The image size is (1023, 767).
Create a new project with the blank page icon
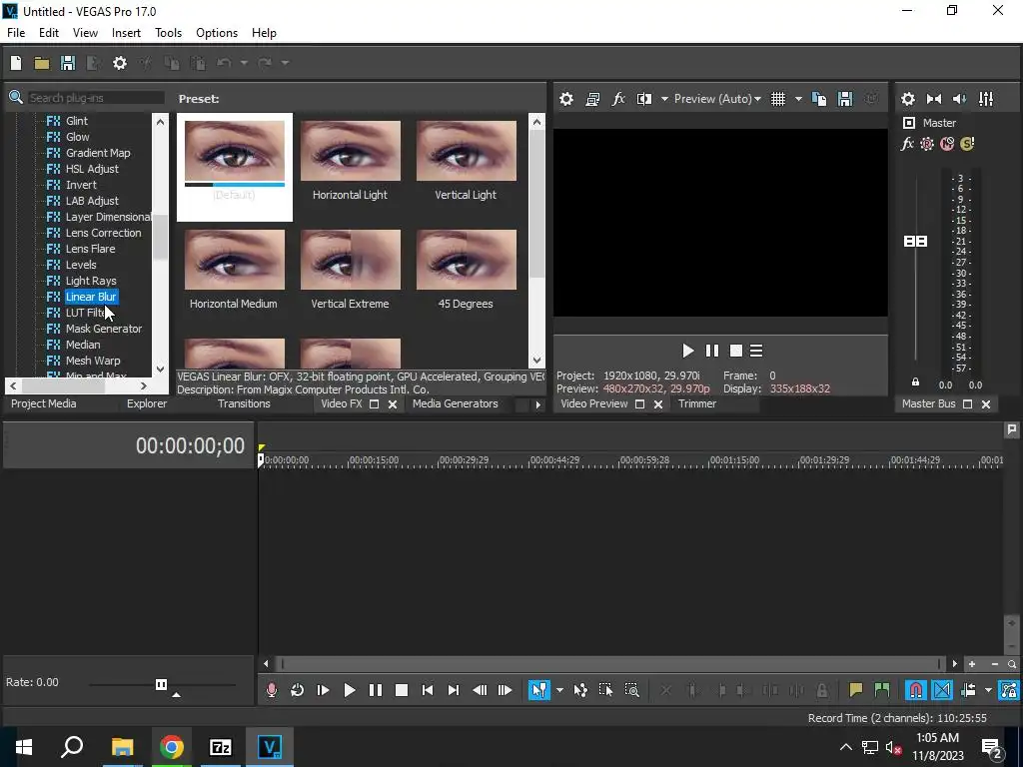[x=16, y=63]
